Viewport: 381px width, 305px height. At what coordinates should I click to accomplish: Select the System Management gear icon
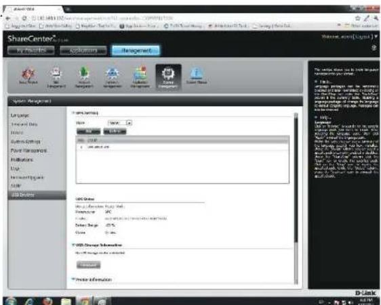(168, 77)
